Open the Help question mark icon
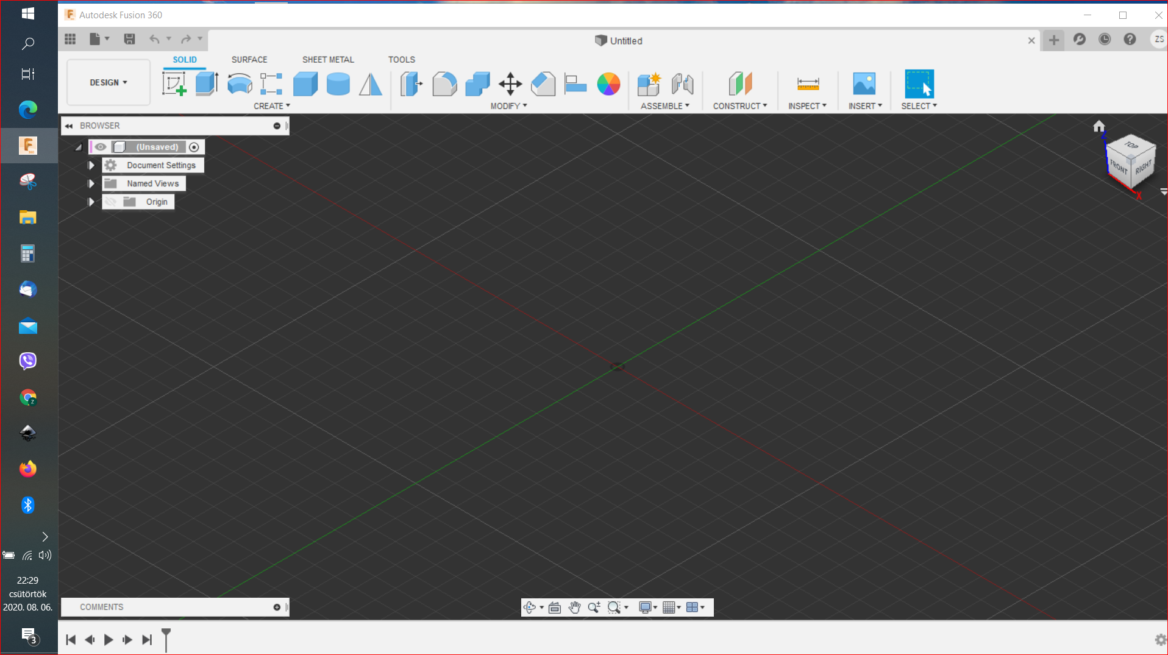Viewport: 1168px width, 655px height. point(1130,39)
